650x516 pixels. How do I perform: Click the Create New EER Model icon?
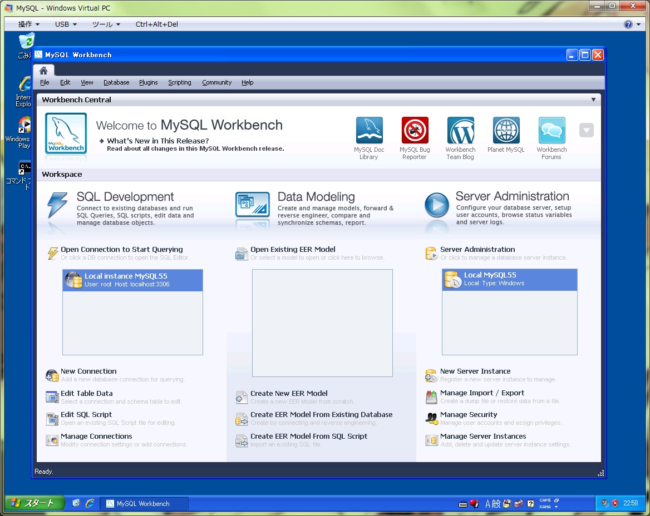[242, 397]
